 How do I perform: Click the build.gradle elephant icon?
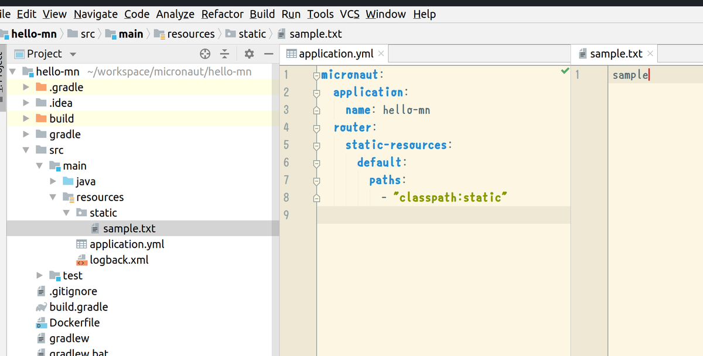(x=41, y=307)
